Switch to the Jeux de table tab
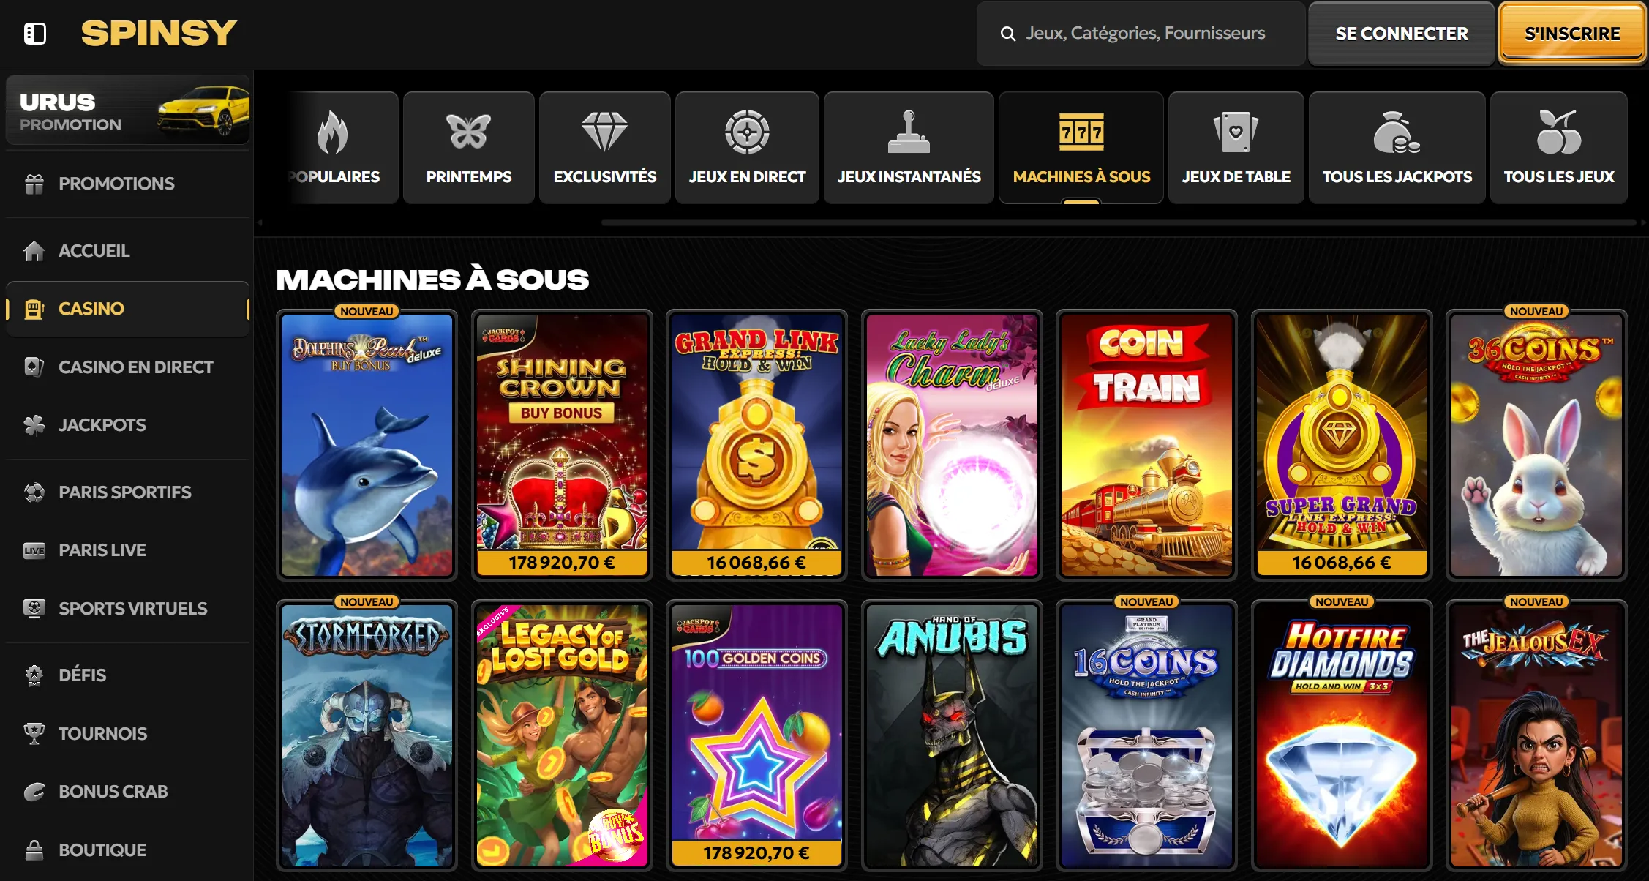The image size is (1649, 881). click(x=1236, y=148)
